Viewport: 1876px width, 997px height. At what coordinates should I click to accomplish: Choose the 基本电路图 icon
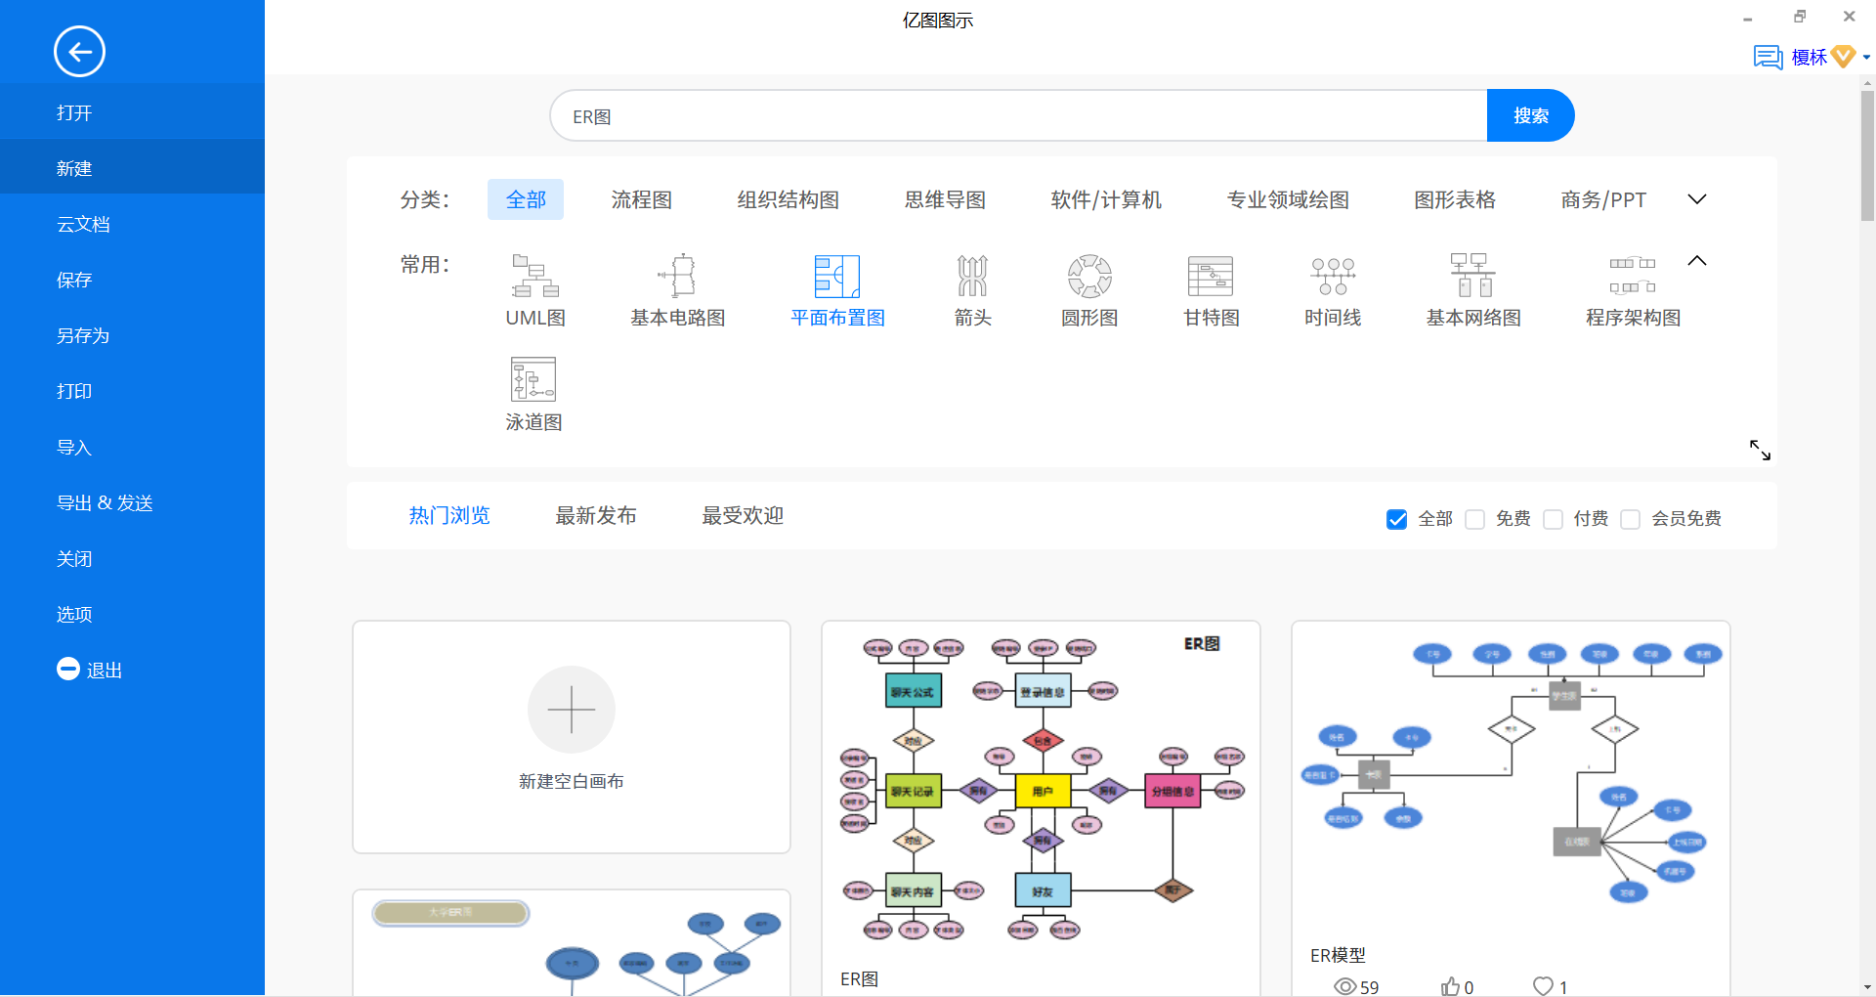[x=677, y=277]
